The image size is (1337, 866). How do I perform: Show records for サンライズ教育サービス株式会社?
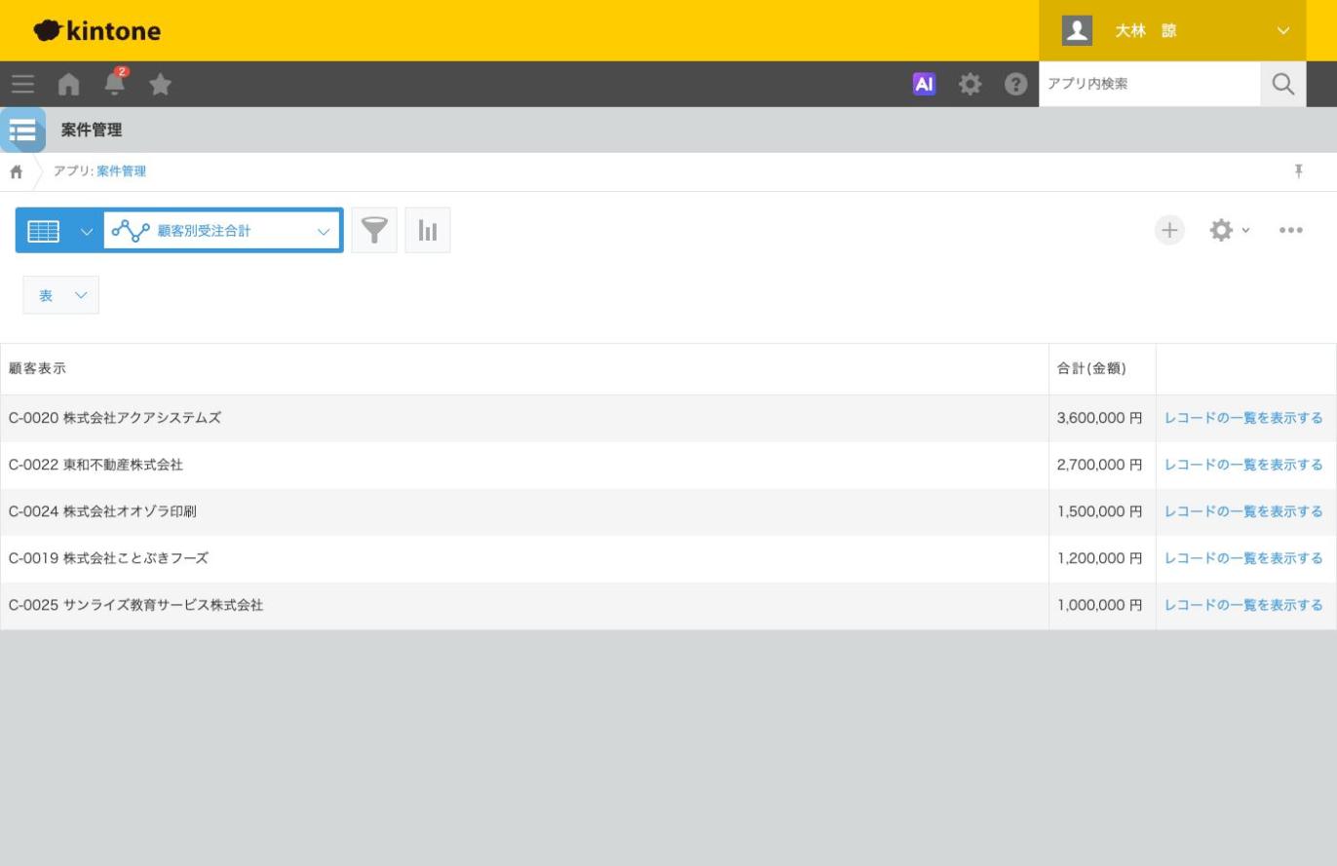tap(1243, 605)
